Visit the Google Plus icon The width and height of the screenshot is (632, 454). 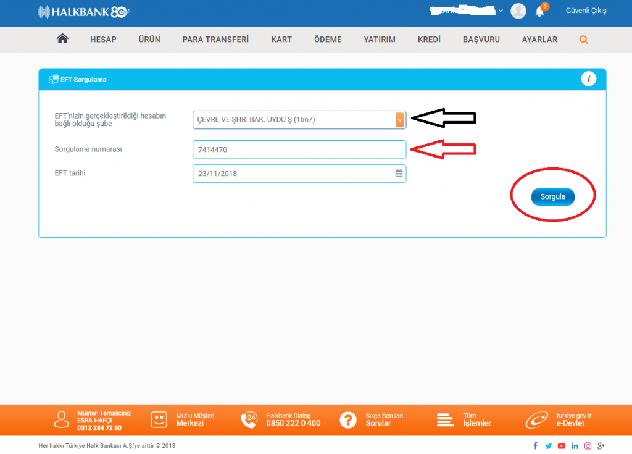point(601,446)
